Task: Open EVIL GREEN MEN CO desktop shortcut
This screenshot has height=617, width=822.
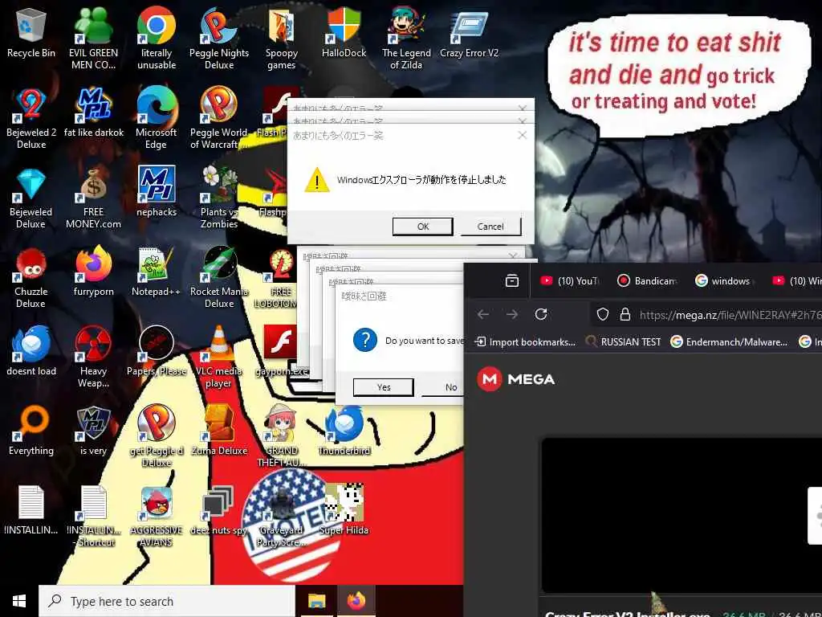Action: click(x=93, y=39)
